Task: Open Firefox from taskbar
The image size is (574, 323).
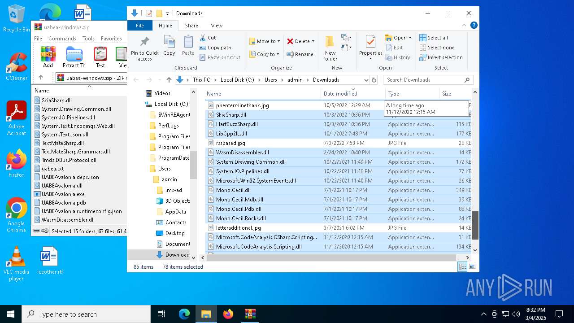Action: click(228, 314)
